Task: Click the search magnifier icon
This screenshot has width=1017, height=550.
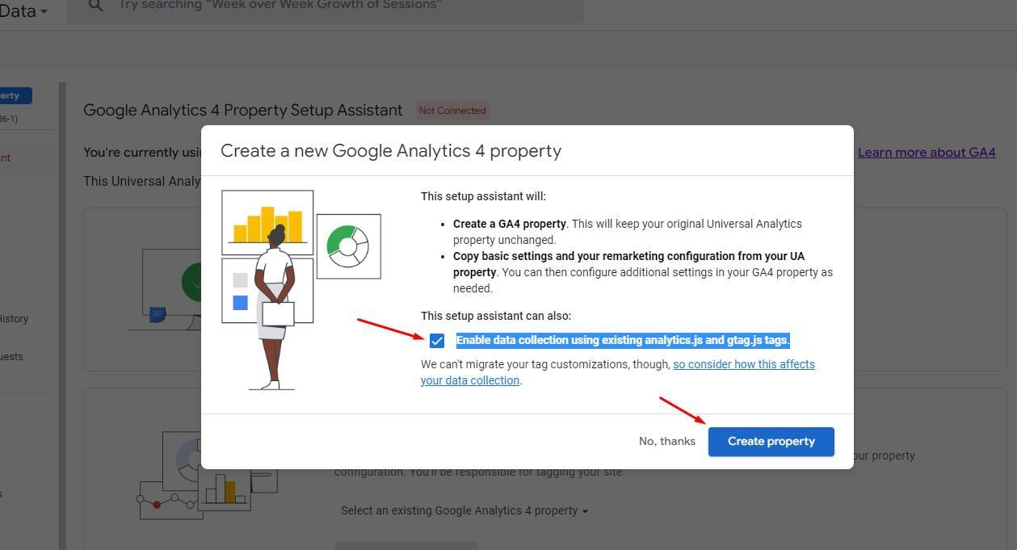Action: click(x=95, y=6)
